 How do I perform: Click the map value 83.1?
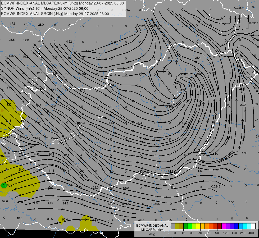pos(10,88)
